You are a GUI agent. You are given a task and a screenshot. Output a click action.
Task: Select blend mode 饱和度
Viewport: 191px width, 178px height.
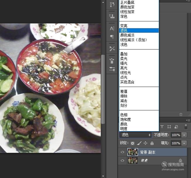139,119
